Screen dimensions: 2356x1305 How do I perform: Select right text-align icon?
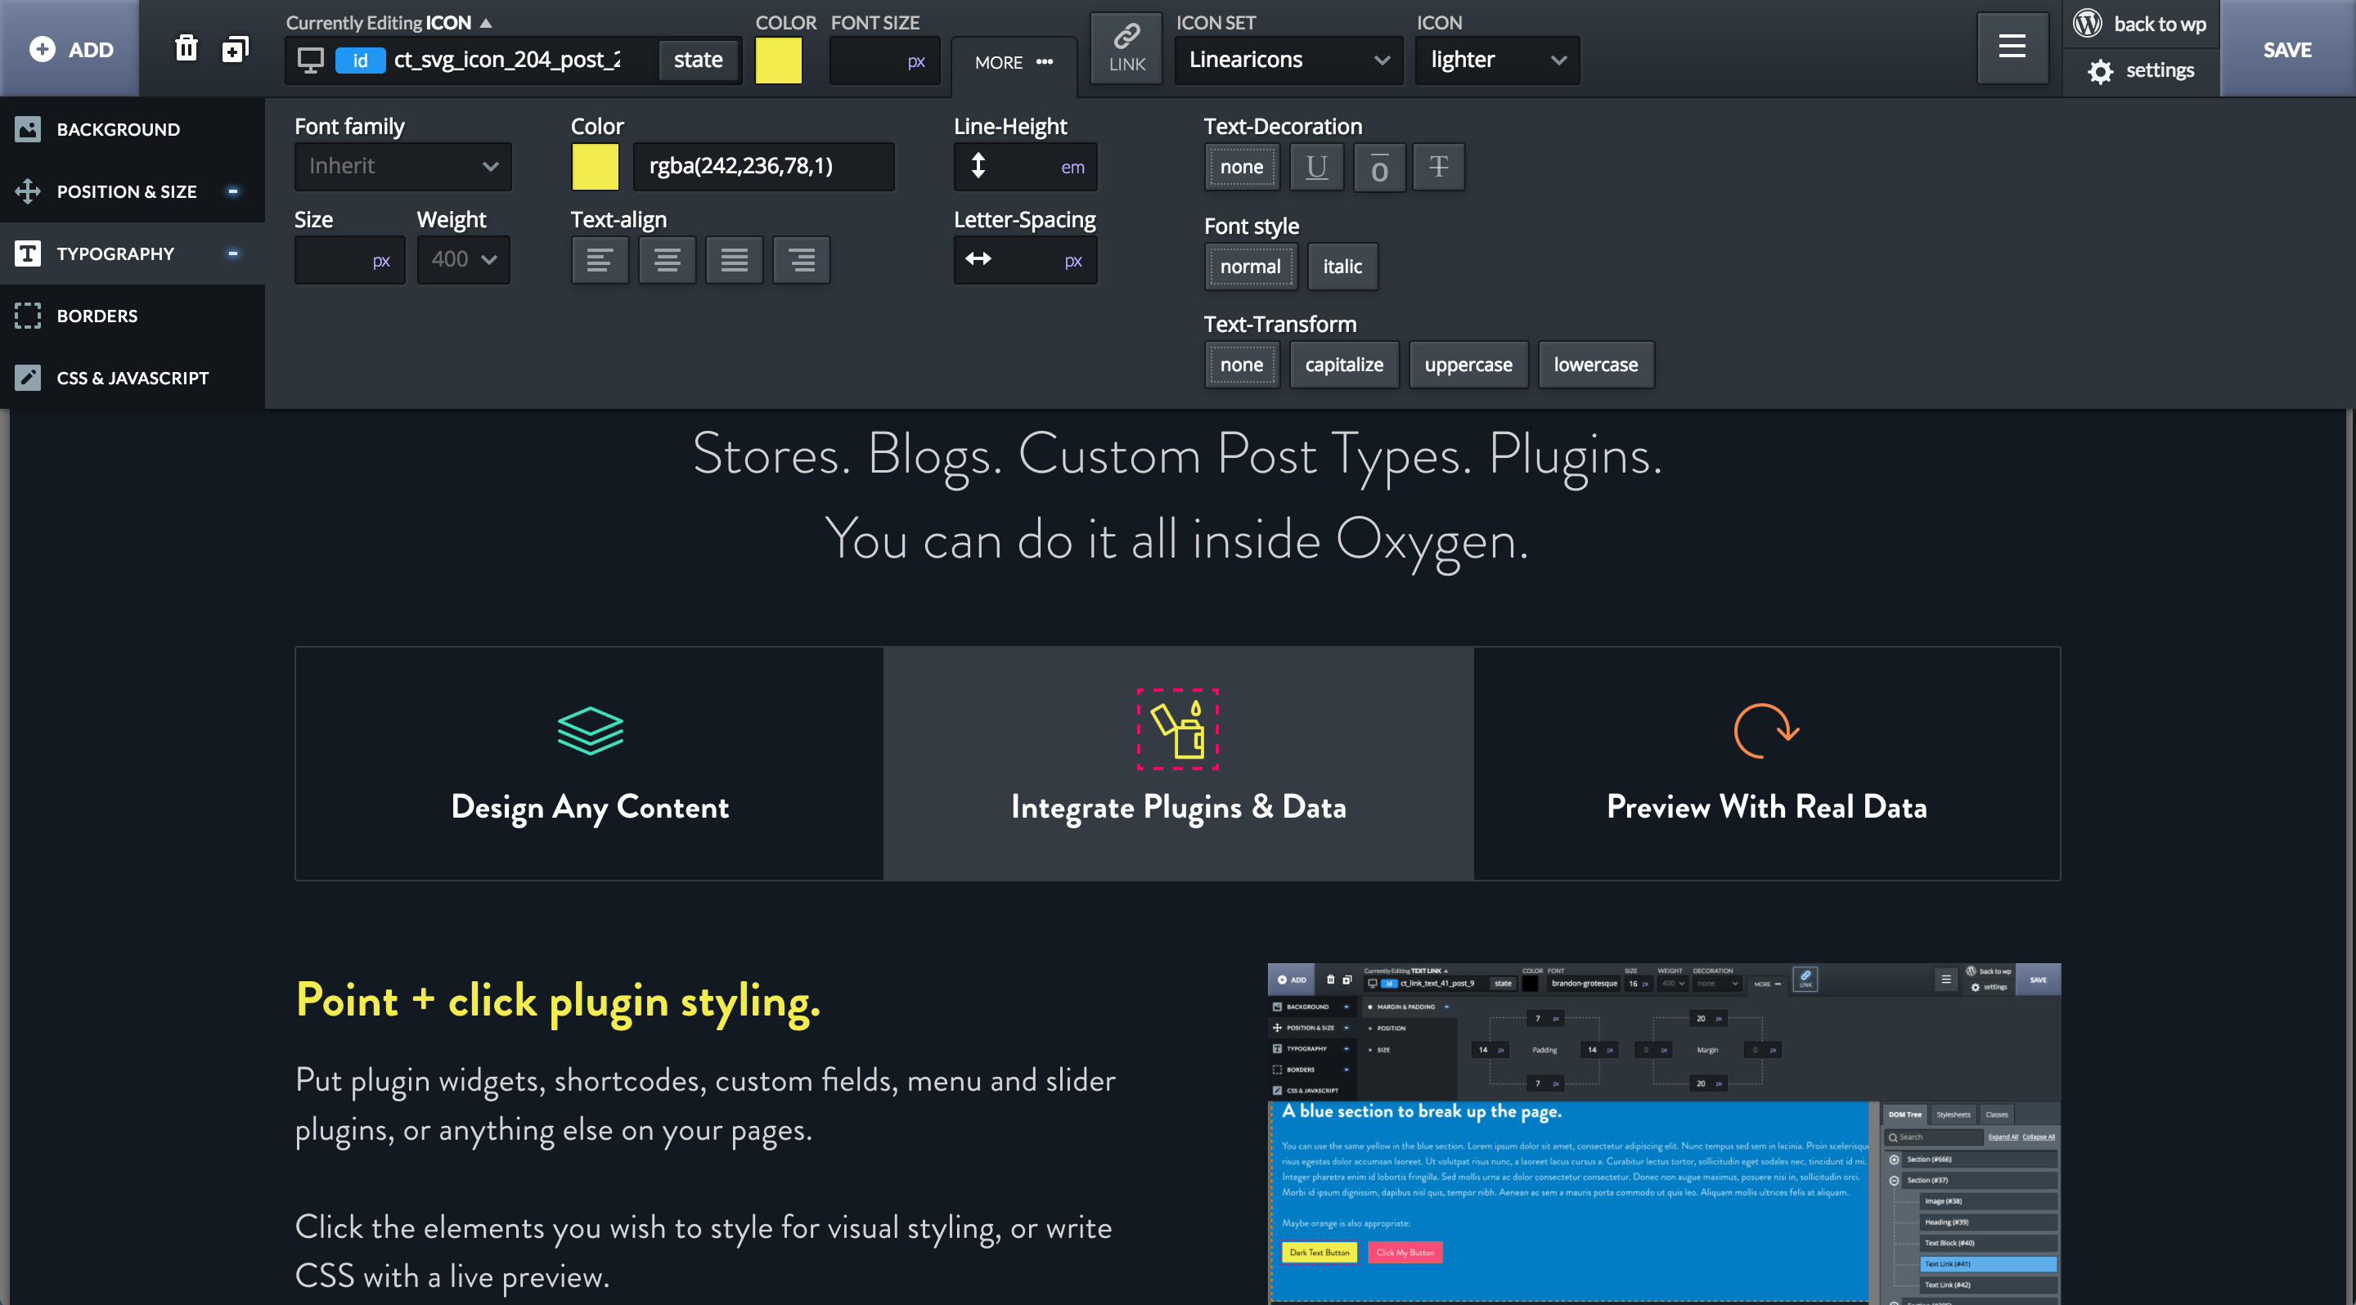coord(801,261)
